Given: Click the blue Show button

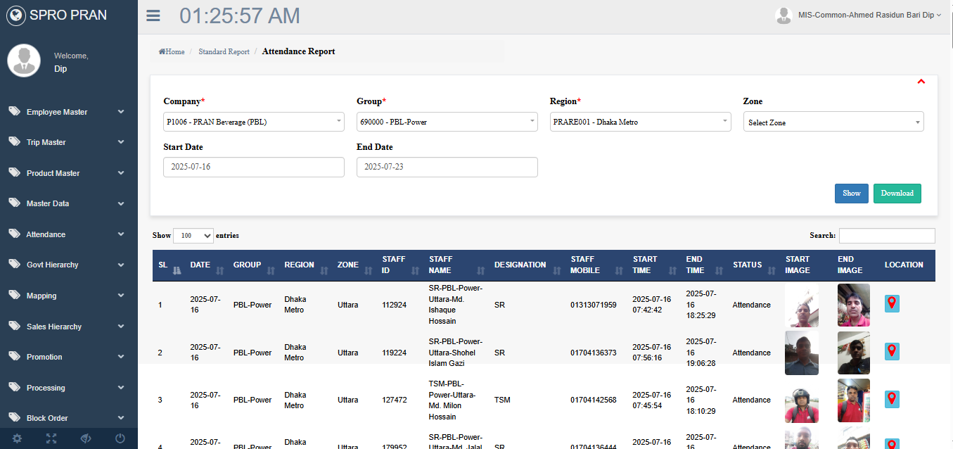Looking at the screenshot, I should click(851, 194).
